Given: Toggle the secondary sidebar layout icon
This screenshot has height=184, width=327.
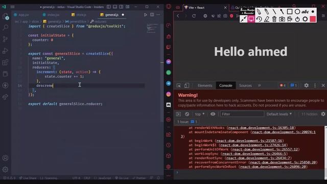Looking at the screenshot, I should [x=121, y=7].
